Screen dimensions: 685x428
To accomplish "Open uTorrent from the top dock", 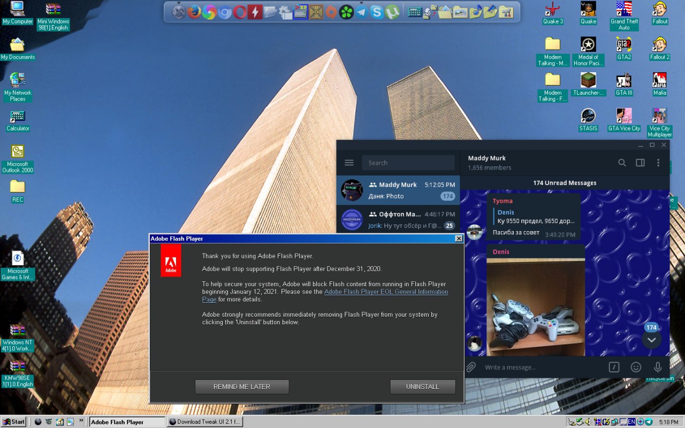I will click(x=392, y=12).
